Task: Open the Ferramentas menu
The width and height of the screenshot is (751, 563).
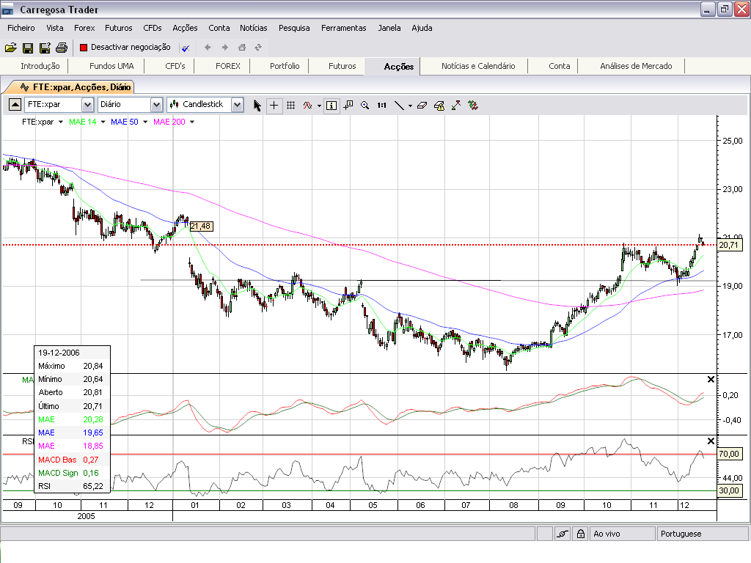Action: point(343,28)
